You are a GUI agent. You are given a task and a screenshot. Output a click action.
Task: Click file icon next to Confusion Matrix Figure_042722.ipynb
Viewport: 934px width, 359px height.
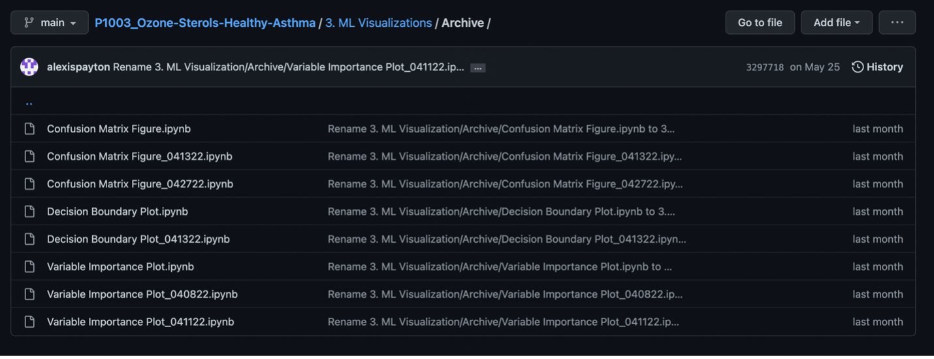pyautogui.click(x=29, y=184)
